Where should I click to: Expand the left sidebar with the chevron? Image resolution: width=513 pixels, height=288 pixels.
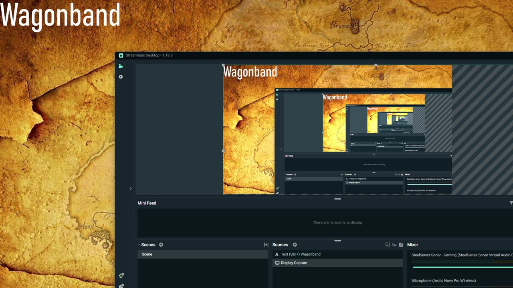pyautogui.click(x=130, y=188)
